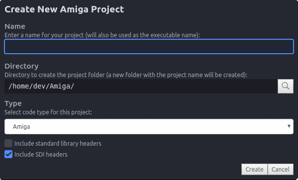Click the 'Select code type for this project' text
Image resolution: width=298 pixels, height=180 pixels.
click(x=48, y=112)
